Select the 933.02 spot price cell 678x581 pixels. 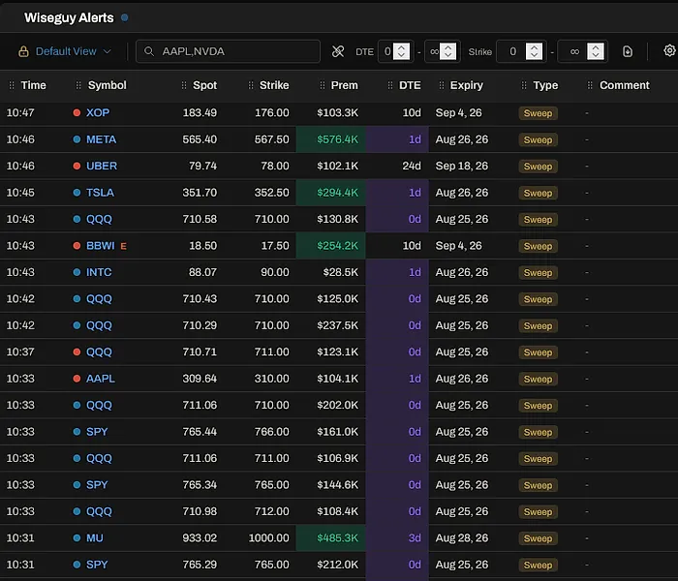[200, 538]
